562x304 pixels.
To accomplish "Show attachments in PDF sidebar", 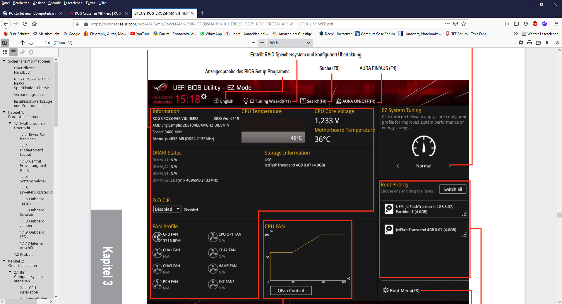I will [22, 52].
